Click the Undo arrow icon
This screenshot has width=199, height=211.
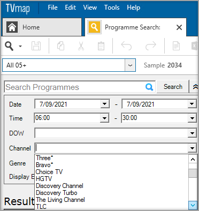(126, 46)
